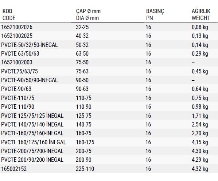
Task: Select code PVCTE-90/50/90-İNEGAL
Action: [x=30, y=80]
